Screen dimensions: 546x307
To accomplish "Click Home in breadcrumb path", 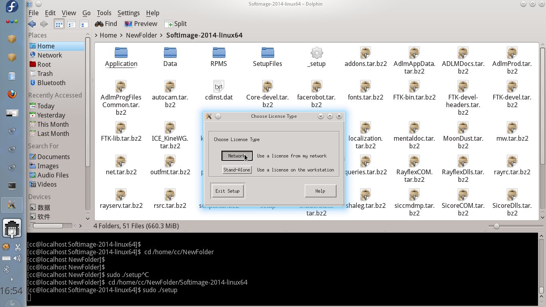I will pos(108,35).
